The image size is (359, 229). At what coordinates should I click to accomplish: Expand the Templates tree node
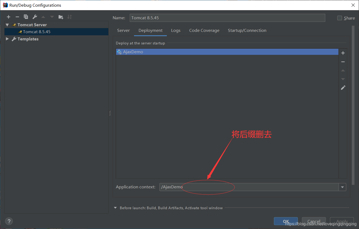tap(7, 39)
